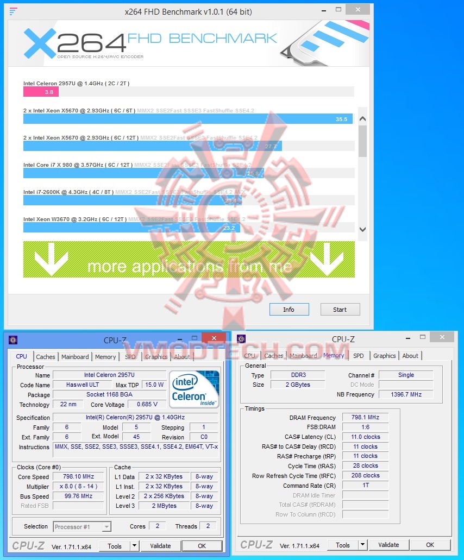Viewport: 464px width, 560px height.
Task: Open SPD tab in right CPU-Z window
Action: [x=358, y=356]
